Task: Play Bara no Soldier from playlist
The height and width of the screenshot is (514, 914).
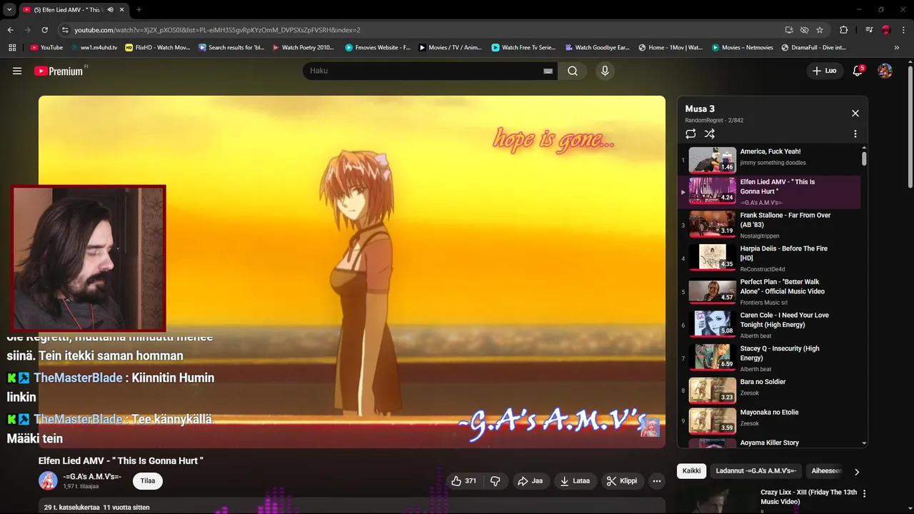Action: point(769,390)
